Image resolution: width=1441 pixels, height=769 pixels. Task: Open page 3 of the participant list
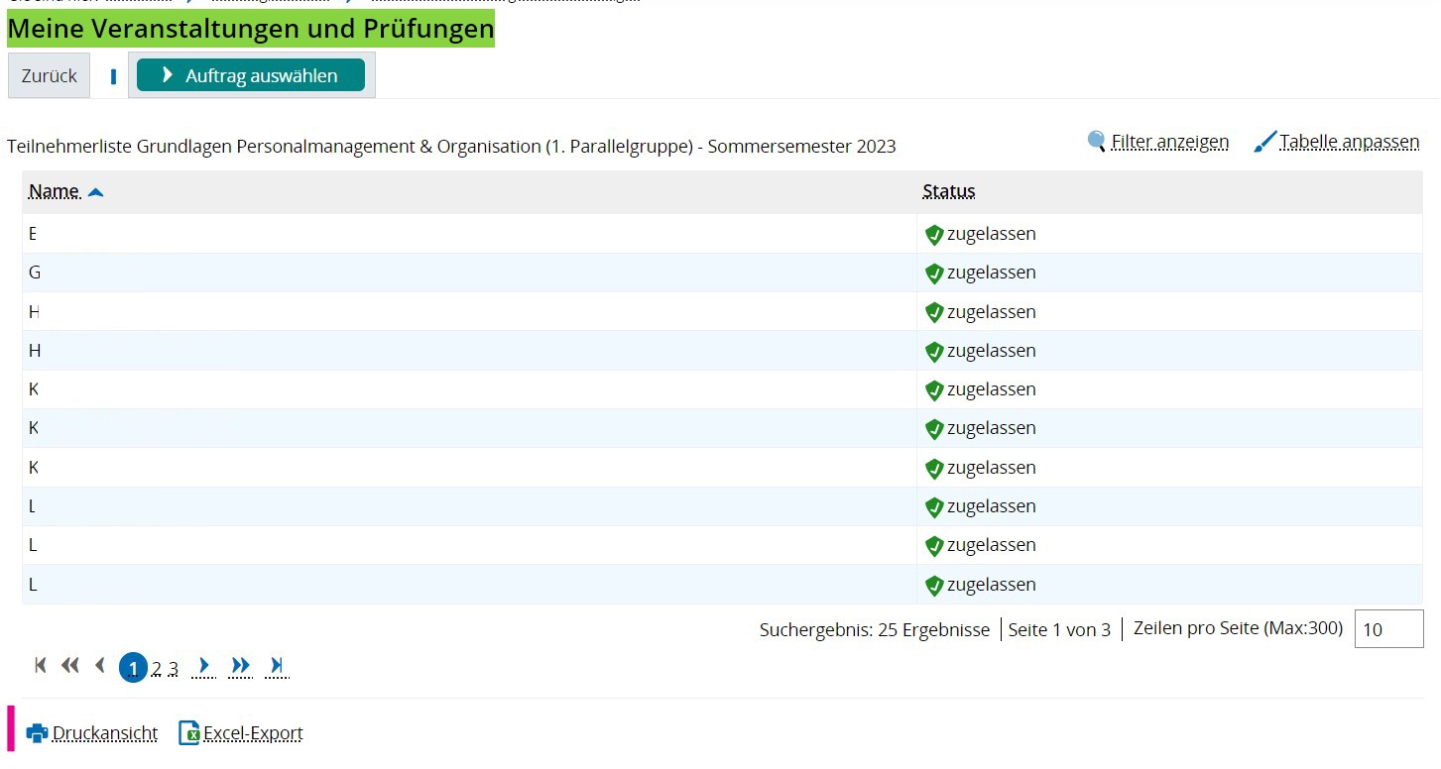(173, 668)
